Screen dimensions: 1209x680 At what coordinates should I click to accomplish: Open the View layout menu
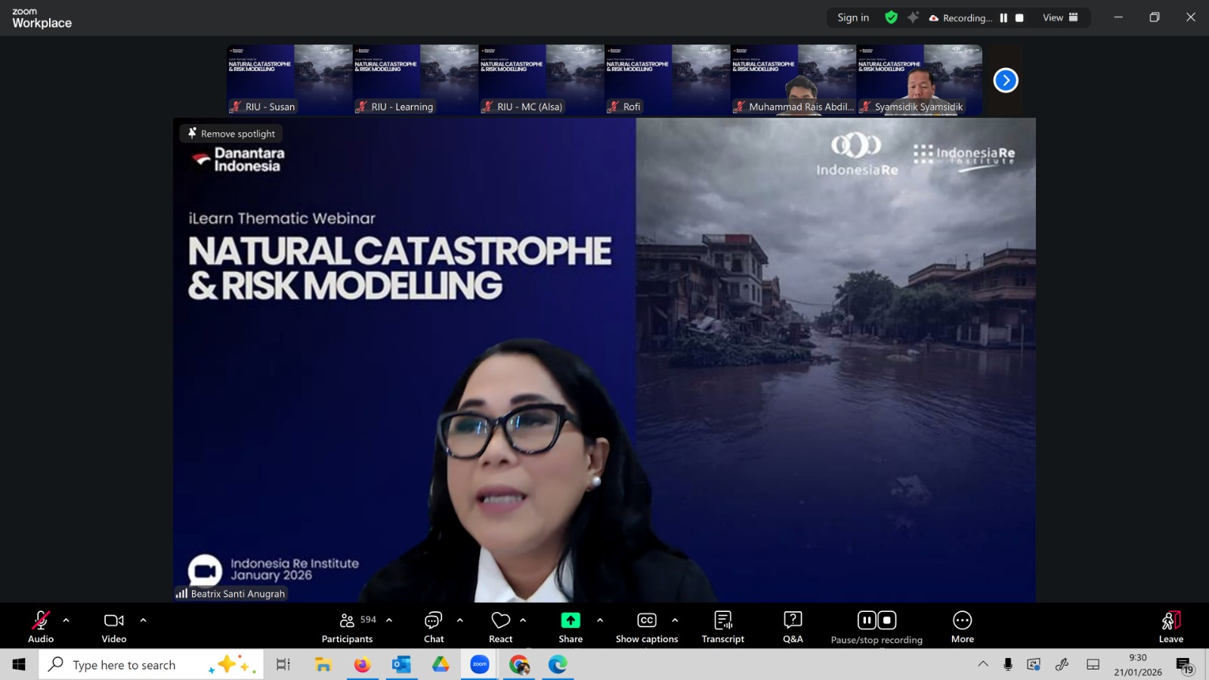click(x=1060, y=17)
